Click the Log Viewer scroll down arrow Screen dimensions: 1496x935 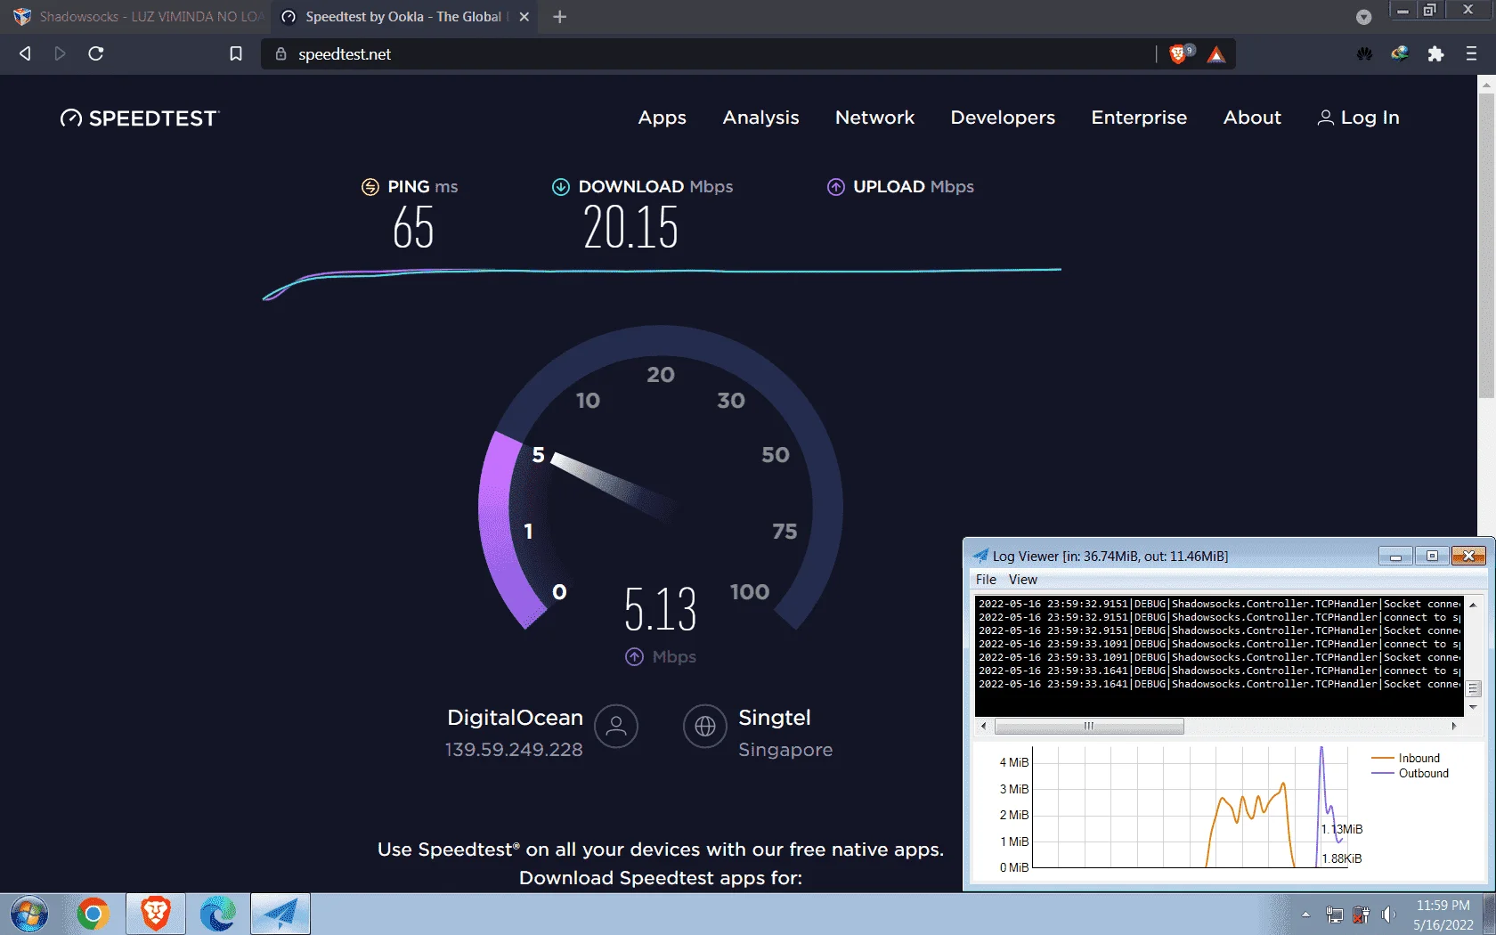click(1473, 708)
